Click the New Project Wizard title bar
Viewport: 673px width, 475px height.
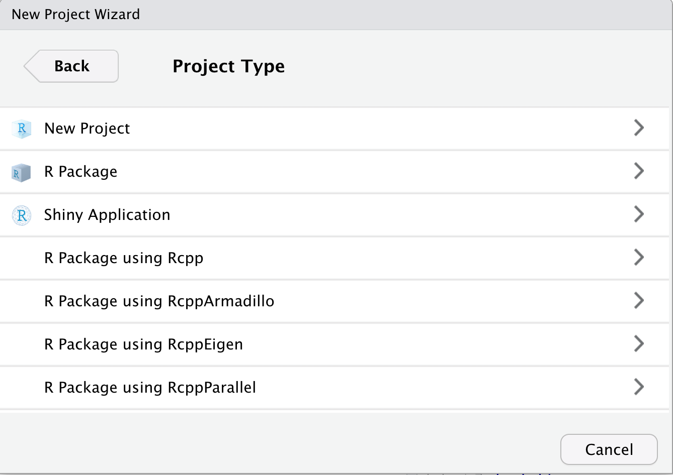pos(337,15)
